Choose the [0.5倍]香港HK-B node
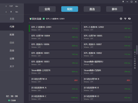The image size is (138, 103). pos(107,89)
